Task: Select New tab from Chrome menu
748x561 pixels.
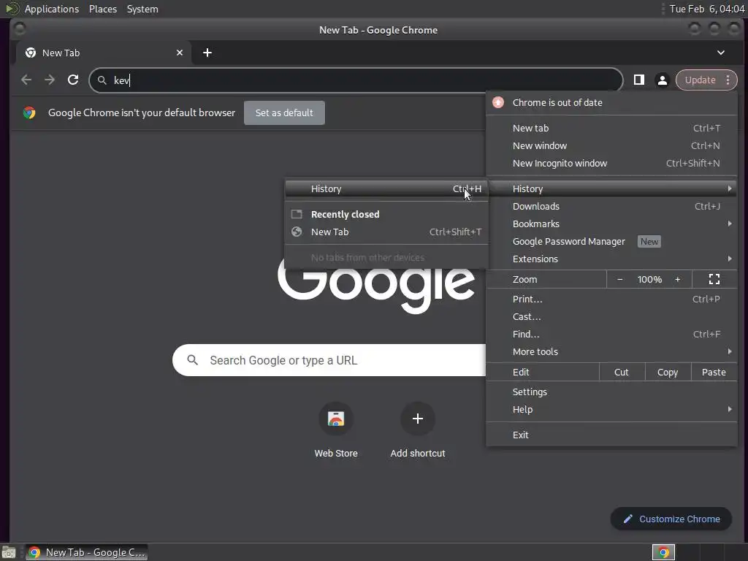Action: pyautogui.click(x=611, y=128)
